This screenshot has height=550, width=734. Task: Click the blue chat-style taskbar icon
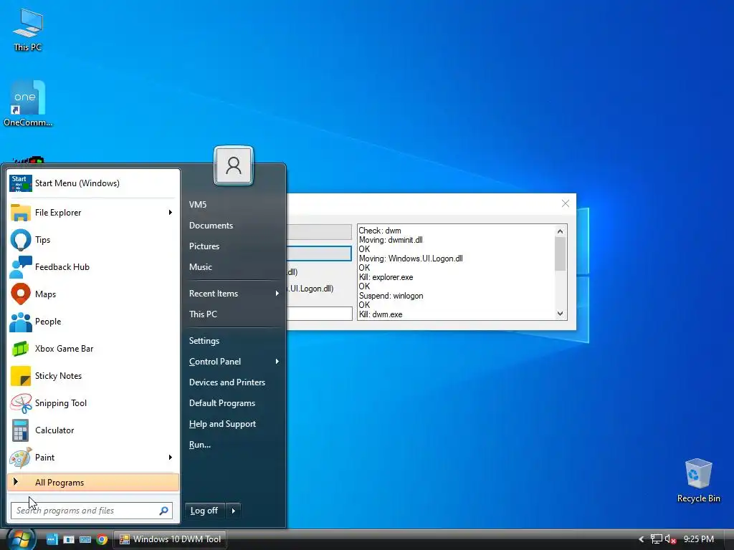coord(52,539)
